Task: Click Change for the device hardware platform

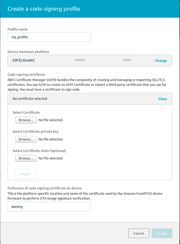Action: 161,61
